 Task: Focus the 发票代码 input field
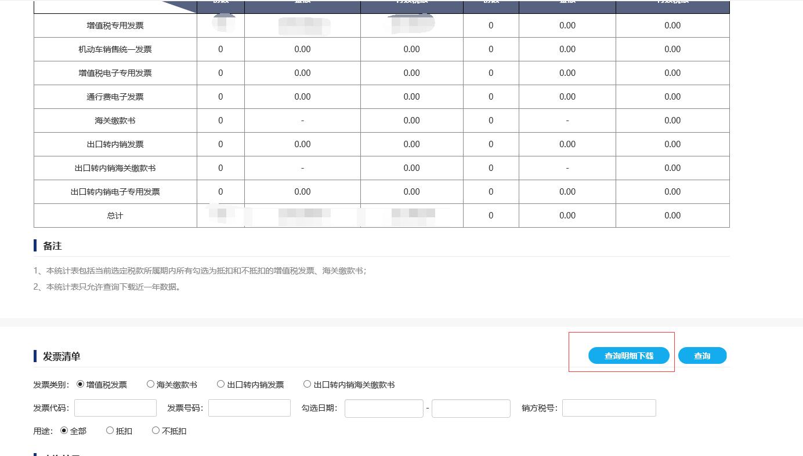[x=115, y=408]
